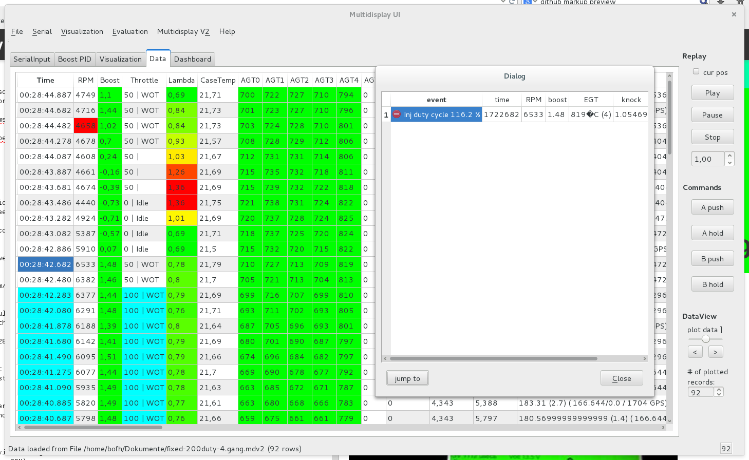Switch to the Dashboard tab

click(193, 59)
